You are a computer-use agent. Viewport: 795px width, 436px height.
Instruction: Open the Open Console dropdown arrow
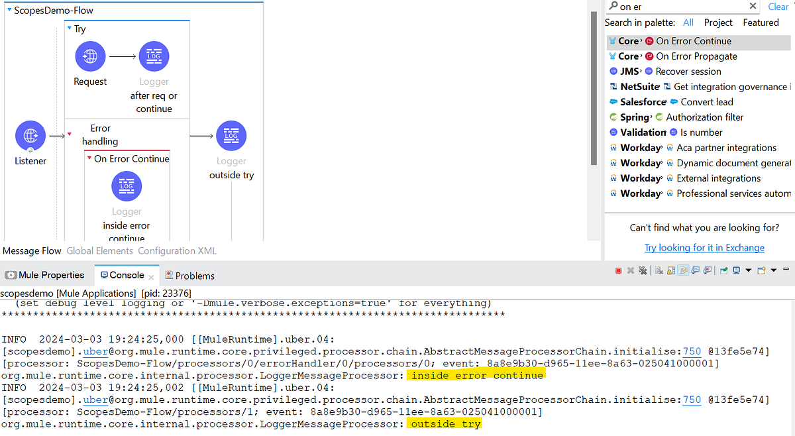(x=774, y=270)
